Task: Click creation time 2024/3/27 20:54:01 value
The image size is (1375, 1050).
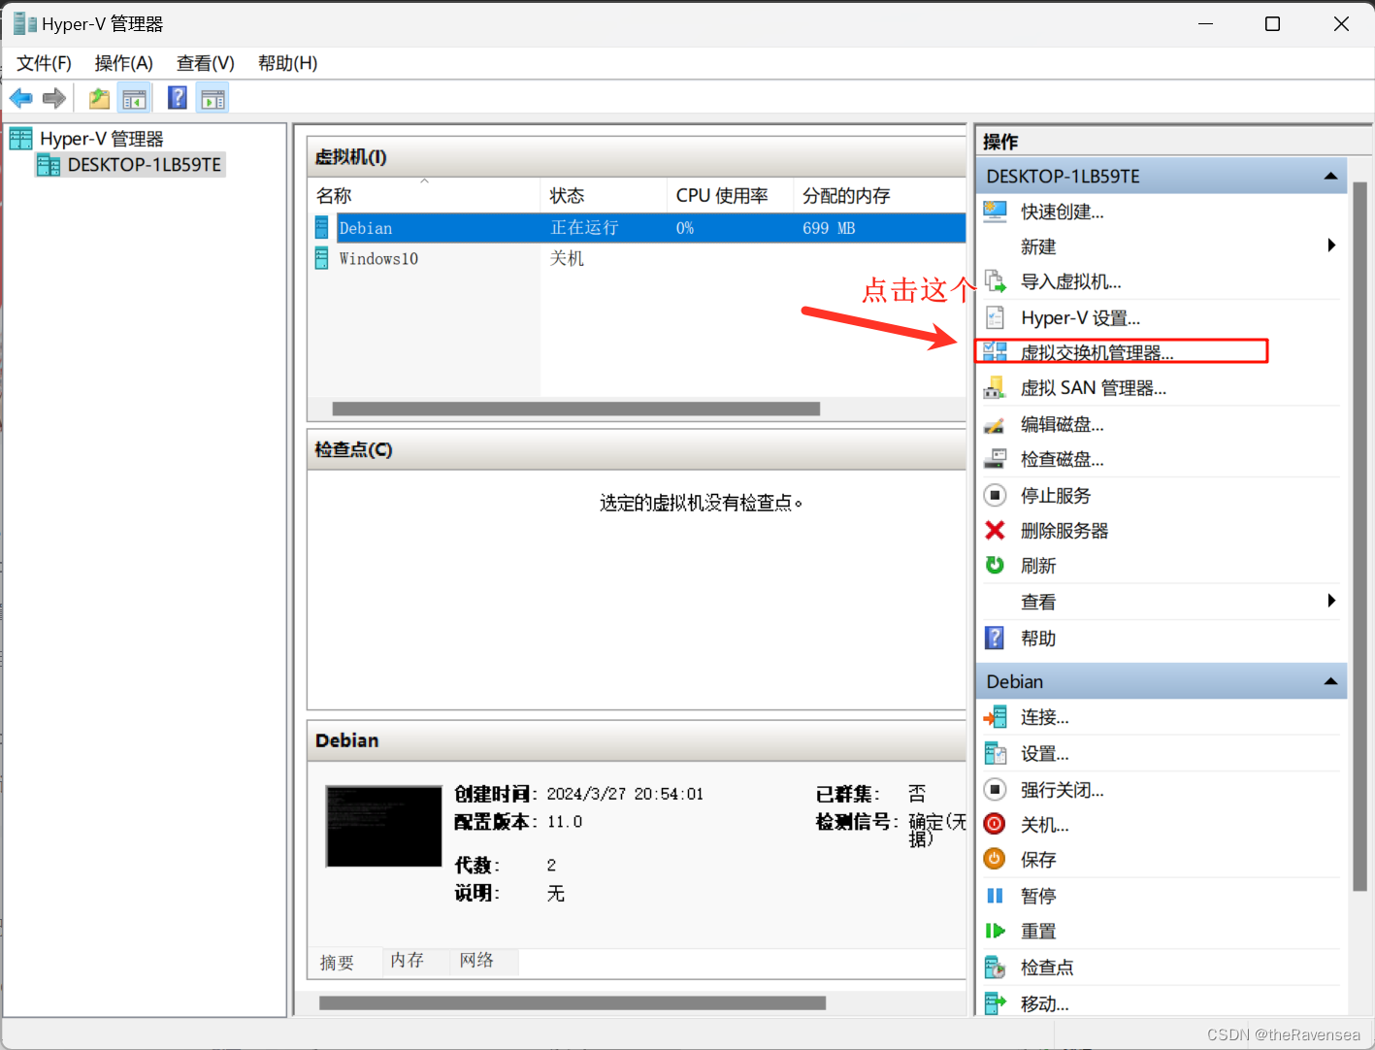Action: [x=625, y=794]
